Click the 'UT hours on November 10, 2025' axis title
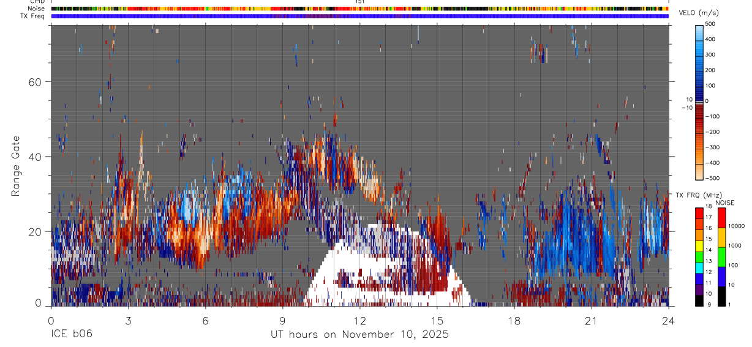The height and width of the screenshot is (347, 752). [x=359, y=335]
